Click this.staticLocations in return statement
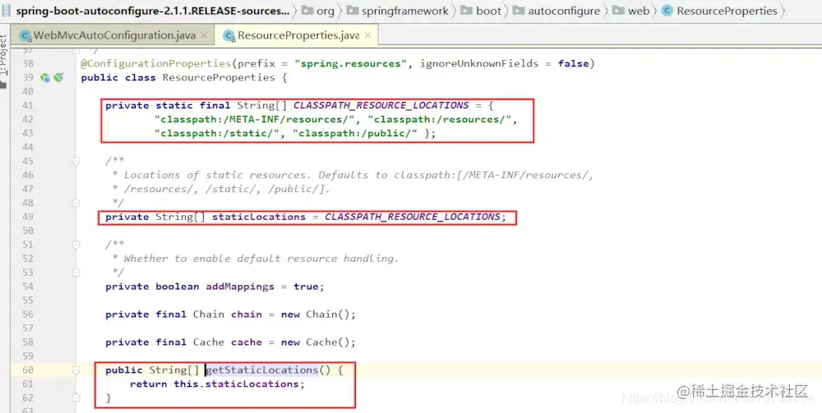Viewport: 822px width, 413px height. pyautogui.click(x=237, y=384)
